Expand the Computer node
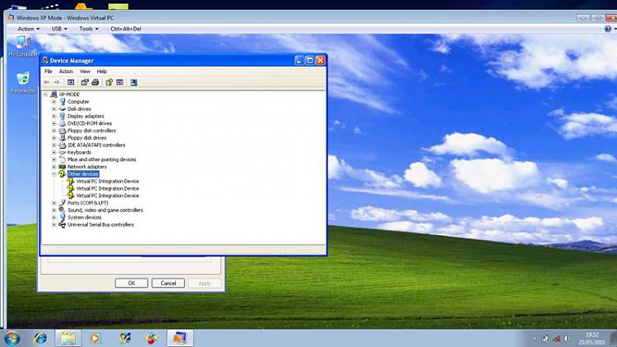 [x=54, y=101]
